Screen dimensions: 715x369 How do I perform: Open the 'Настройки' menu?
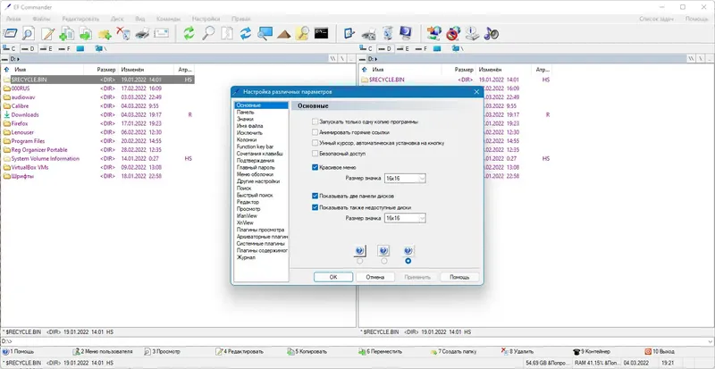pyautogui.click(x=206, y=19)
